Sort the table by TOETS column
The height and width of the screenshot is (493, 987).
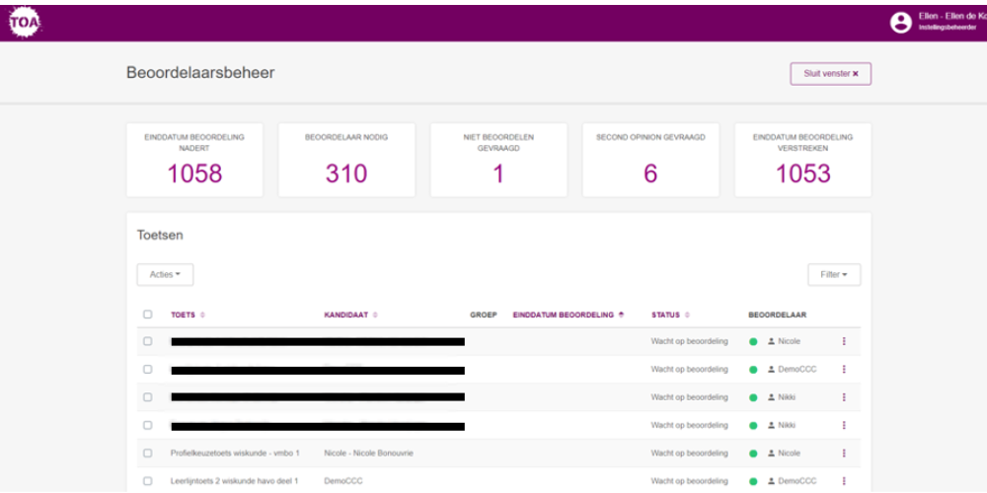(184, 316)
